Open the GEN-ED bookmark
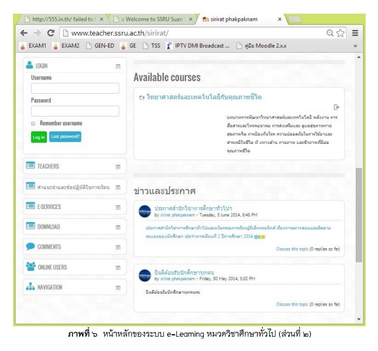The height and width of the screenshot is (351, 378). [x=100, y=46]
